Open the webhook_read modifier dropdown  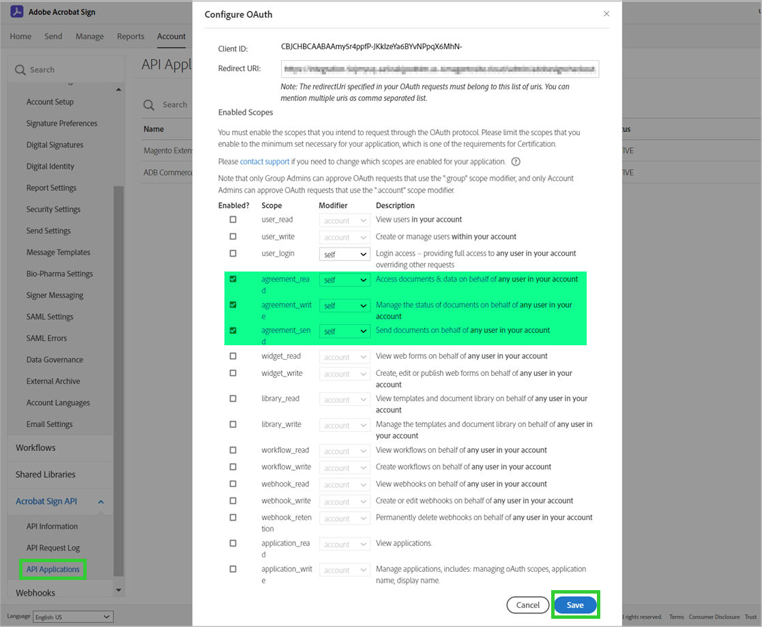[x=345, y=485]
